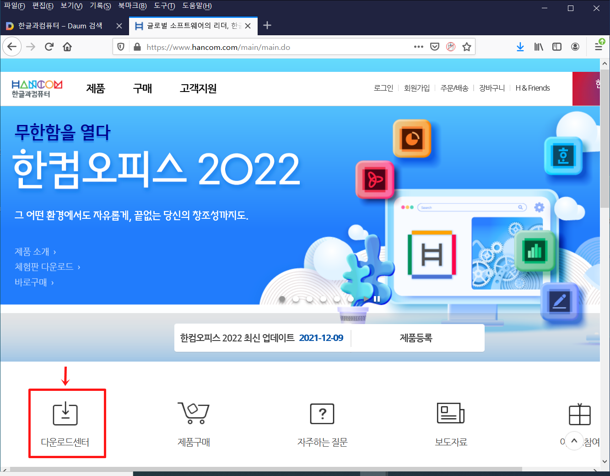
Task: Go back with the browser back arrow
Action: (12, 47)
